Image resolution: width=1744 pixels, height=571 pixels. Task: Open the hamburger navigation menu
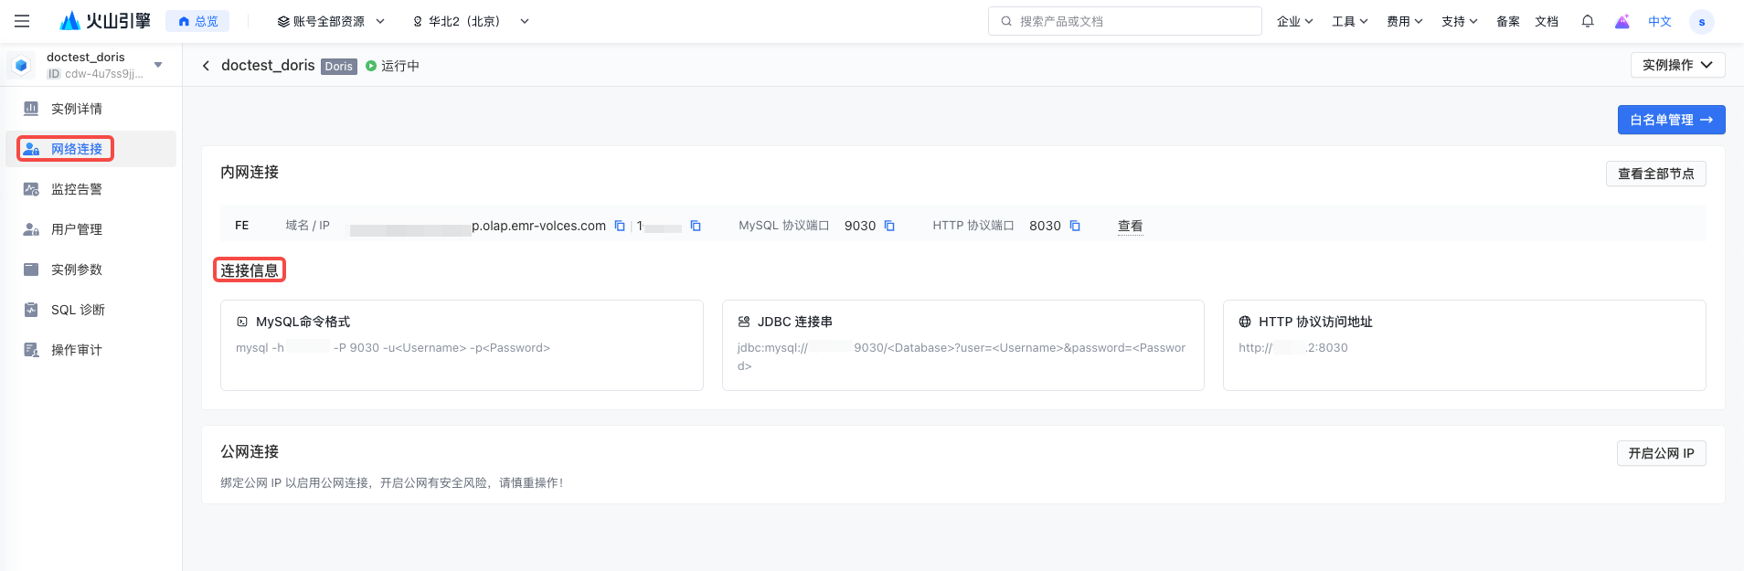(22, 21)
